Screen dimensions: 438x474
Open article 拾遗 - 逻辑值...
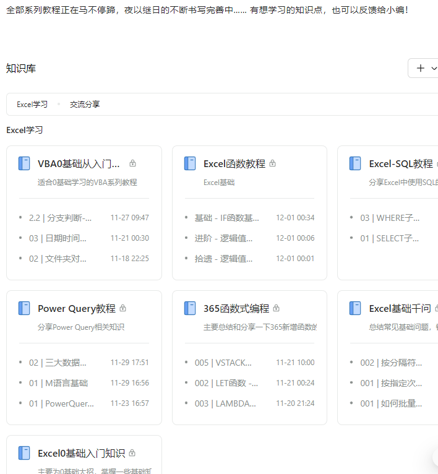223,259
